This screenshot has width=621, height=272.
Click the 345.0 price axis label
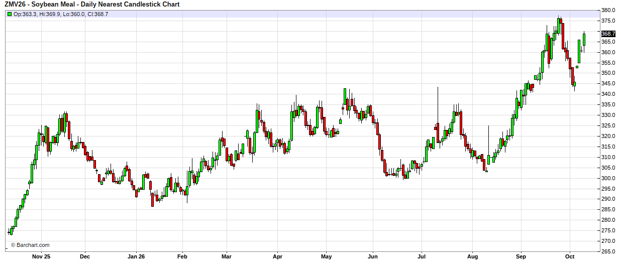pyautogui.click(x=608, y=84)
